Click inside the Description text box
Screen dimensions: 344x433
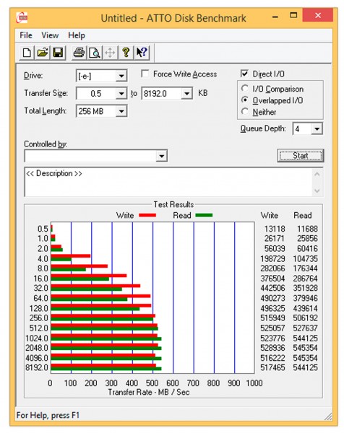(168, 182)
